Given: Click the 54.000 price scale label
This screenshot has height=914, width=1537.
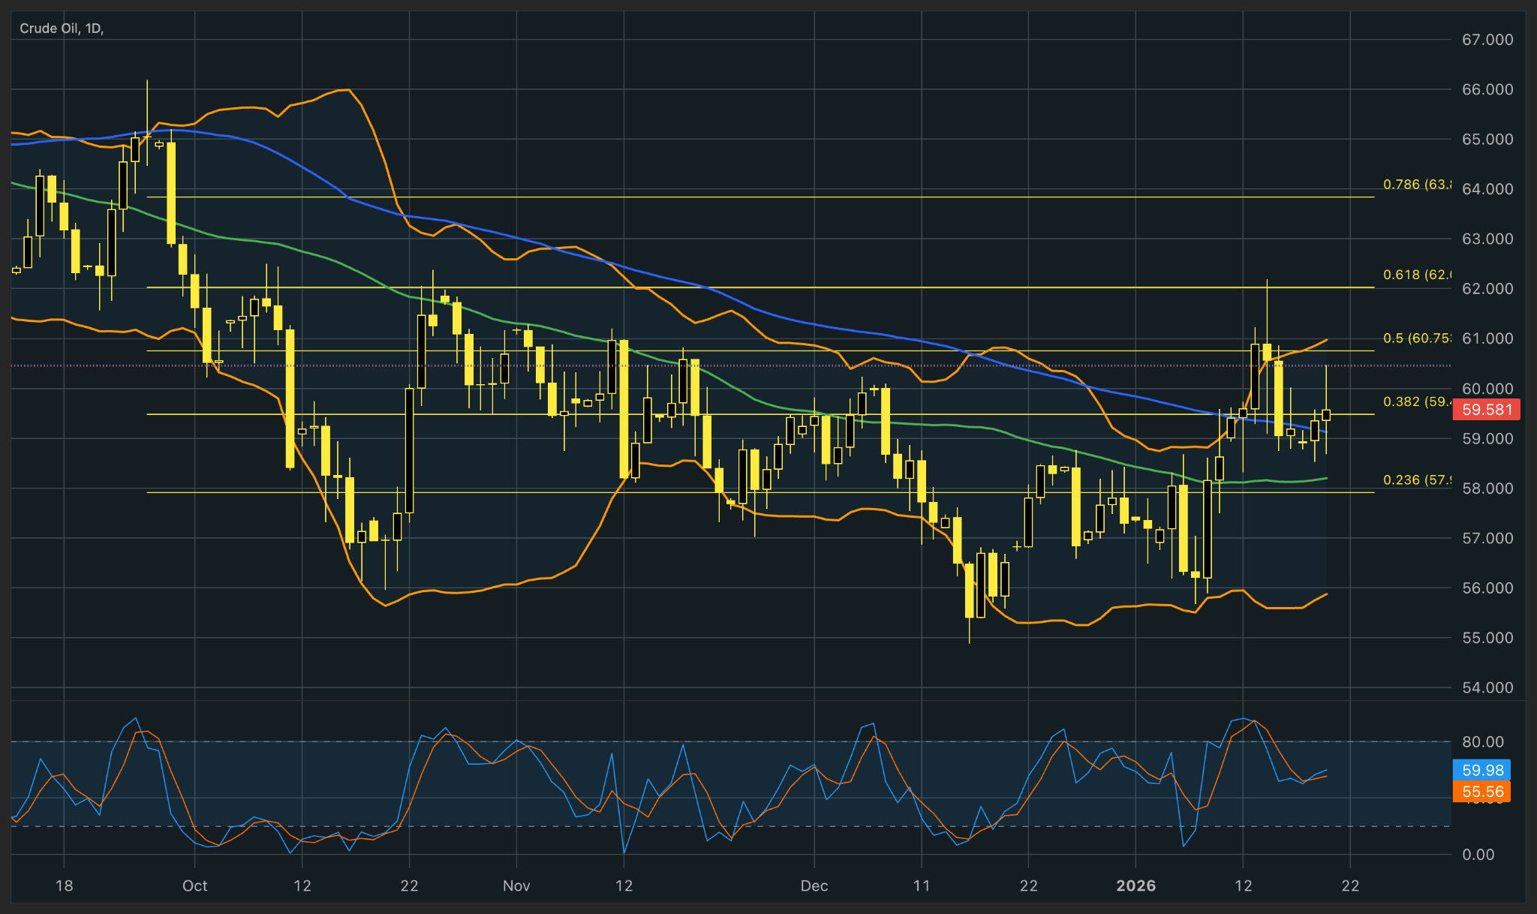Looking at the screenshot, I should pyautogui.click(x=1487, y=687).
